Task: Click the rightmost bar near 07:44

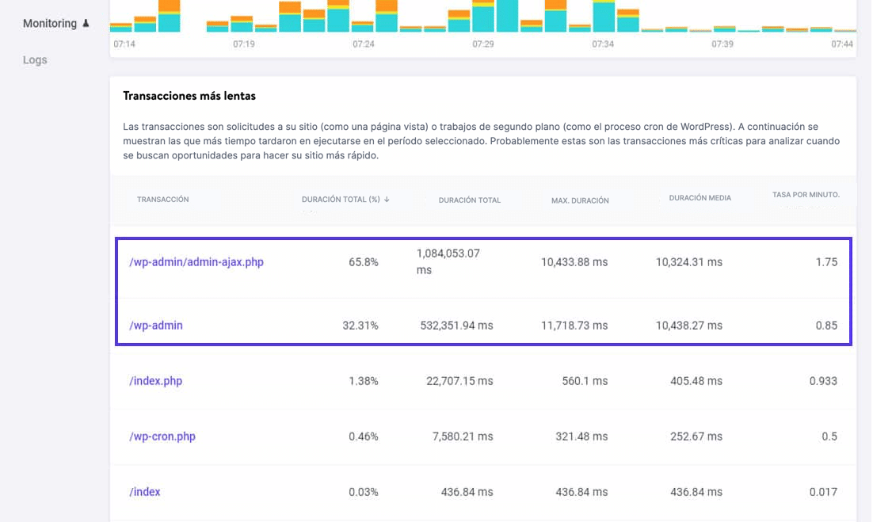Action: (844, 32)
